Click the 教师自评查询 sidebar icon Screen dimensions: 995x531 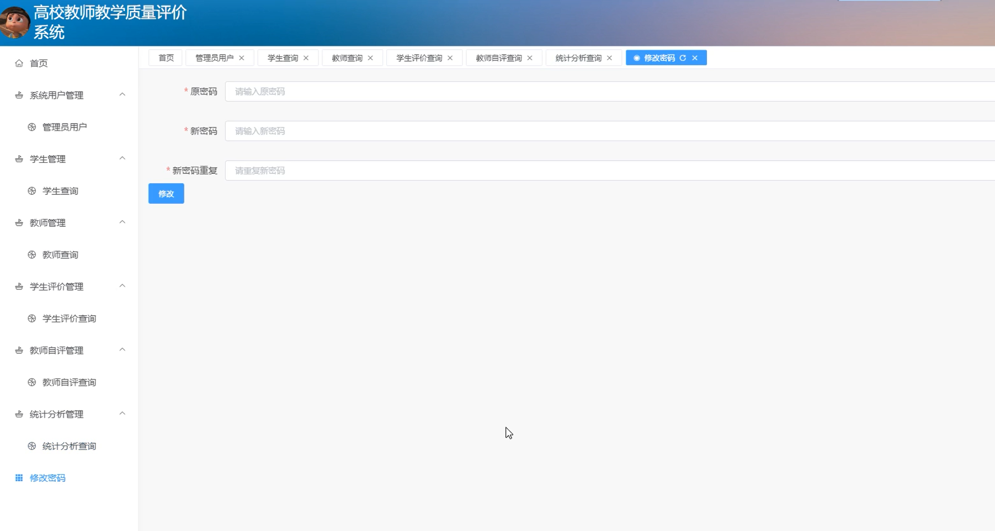(x=31, y=382)
